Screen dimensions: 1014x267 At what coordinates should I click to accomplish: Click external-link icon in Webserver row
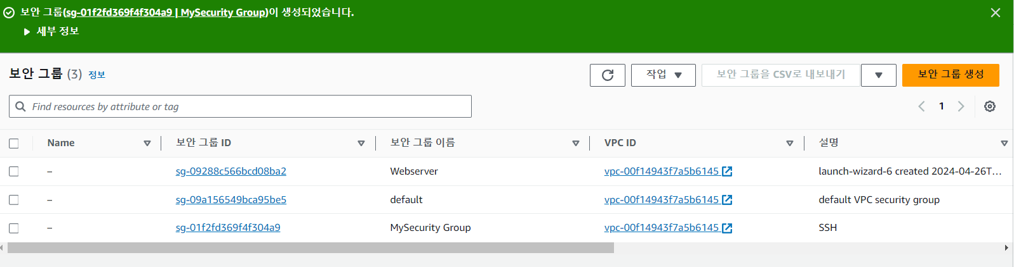click(x=727, y=171)
